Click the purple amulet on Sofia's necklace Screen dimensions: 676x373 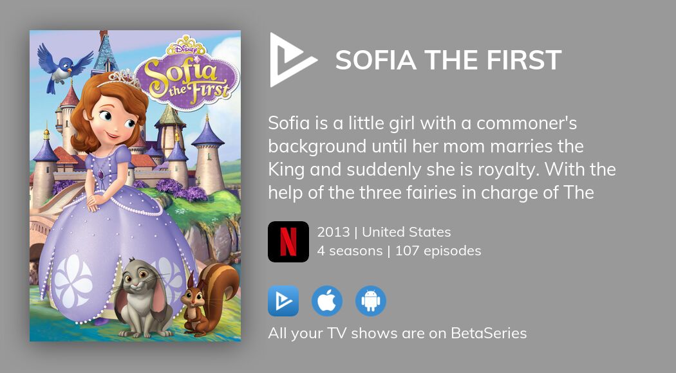tap(100, 174)
